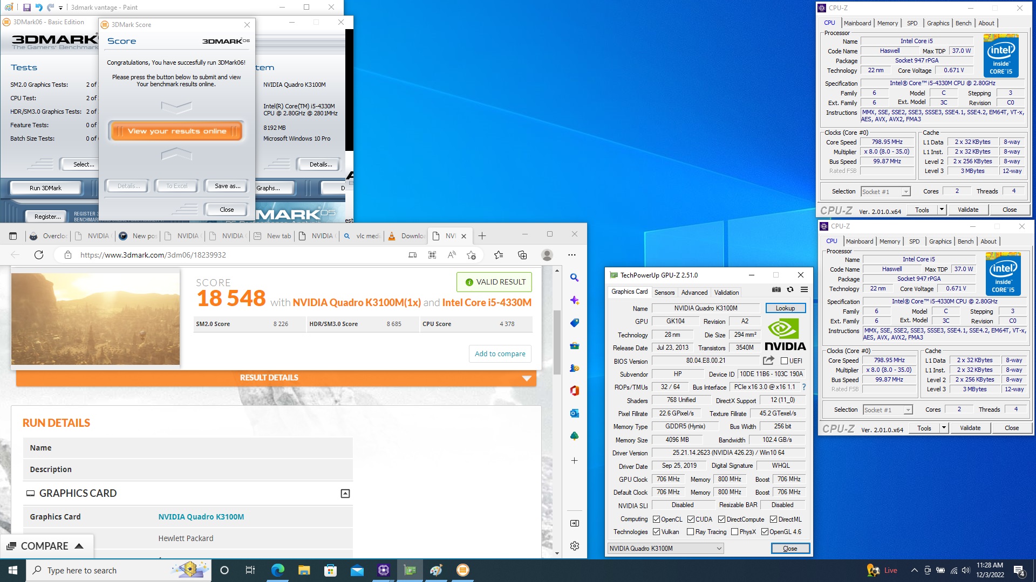Open Edge sidebar Discover sparkle icon
Viewport: 1036px width, 582px height.
(x=575, y=300)
